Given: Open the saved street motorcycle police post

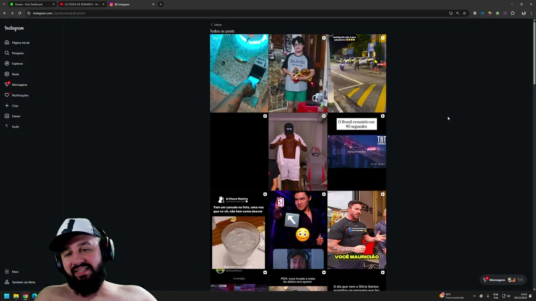Looking at the screenshot, I should click(357, 73).
